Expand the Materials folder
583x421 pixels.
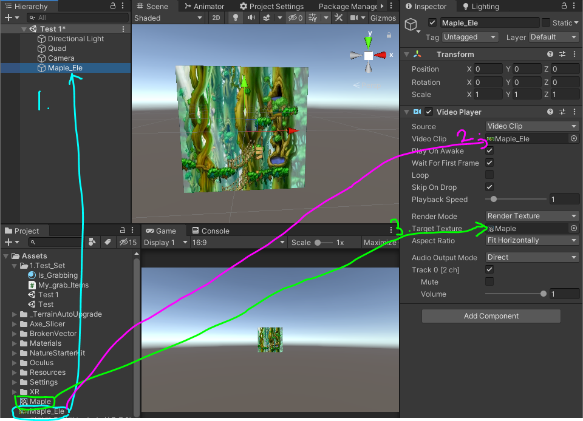pos(15,343)
